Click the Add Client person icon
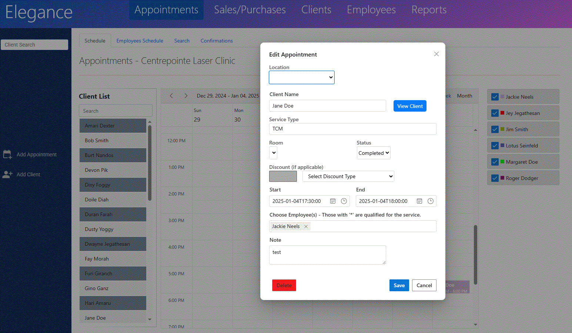This screenshot has width=572, height=333. [x=7, y=174]
